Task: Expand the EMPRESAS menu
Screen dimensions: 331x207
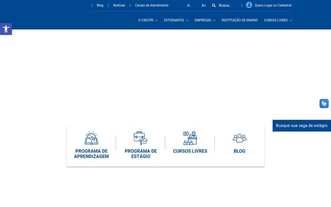Action: click(205, 20)
